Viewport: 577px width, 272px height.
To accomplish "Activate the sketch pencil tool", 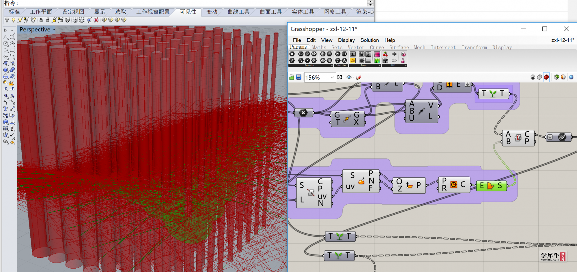I will (x=358, y=77).
